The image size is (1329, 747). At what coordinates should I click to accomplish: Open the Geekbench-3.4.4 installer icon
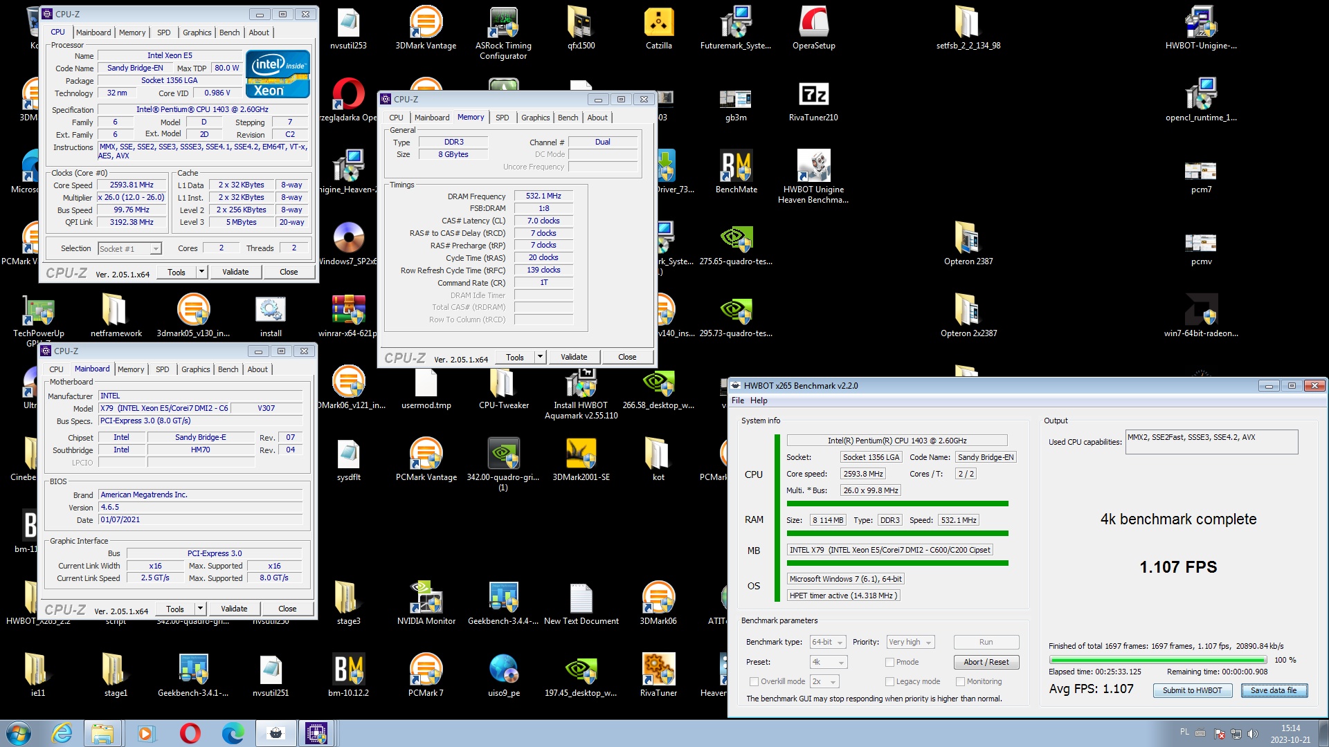pos(503,604)
